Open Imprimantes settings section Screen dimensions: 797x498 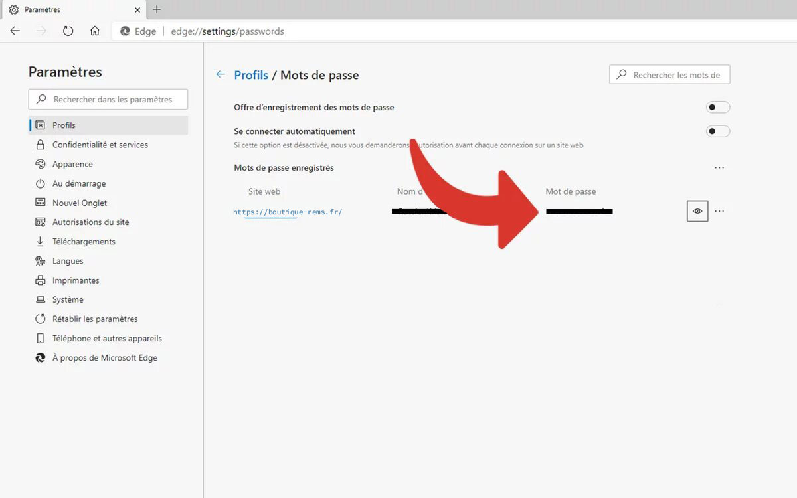pyautogui.click(x=76, y=280)
